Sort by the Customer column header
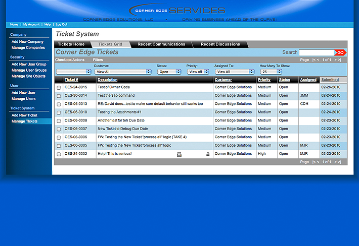The height and width of the screenshot is (246, 359). tap(223, 80)
